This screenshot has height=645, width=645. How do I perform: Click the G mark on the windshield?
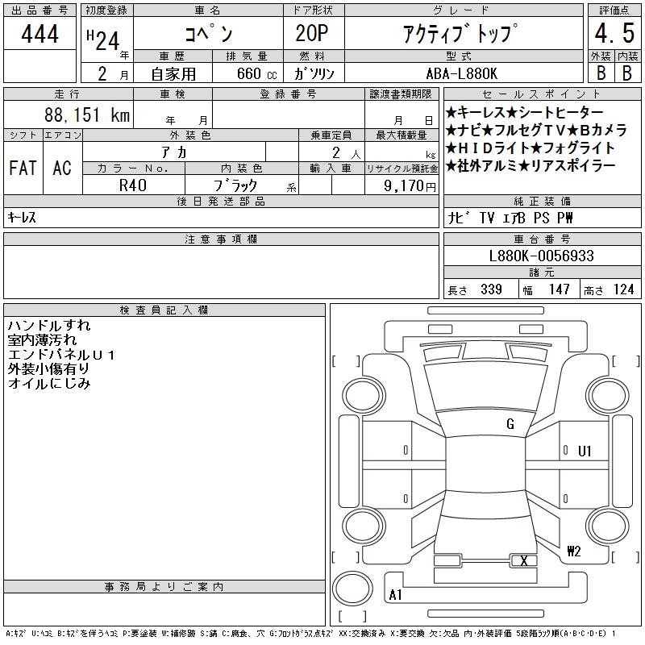point(510,424)
